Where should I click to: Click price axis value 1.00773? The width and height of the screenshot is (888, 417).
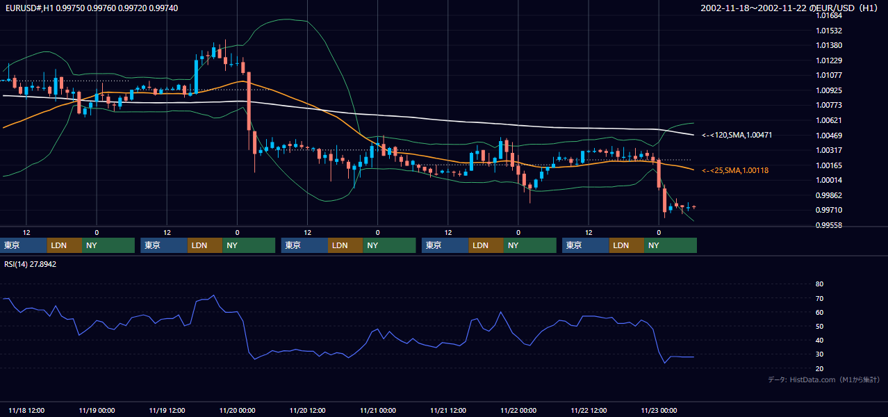[x=830, y=105]
